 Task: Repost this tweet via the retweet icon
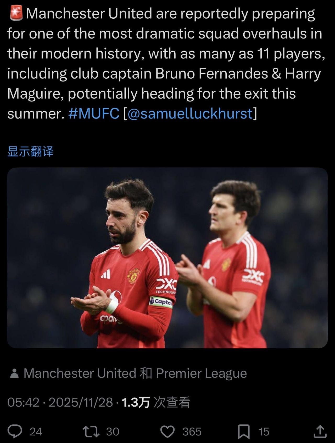91,431
